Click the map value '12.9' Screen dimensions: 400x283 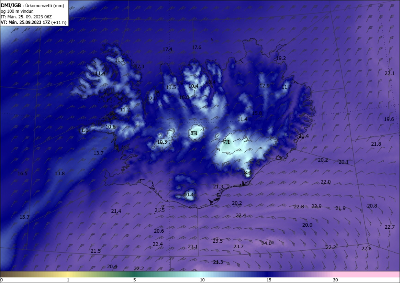pos(264,86)
